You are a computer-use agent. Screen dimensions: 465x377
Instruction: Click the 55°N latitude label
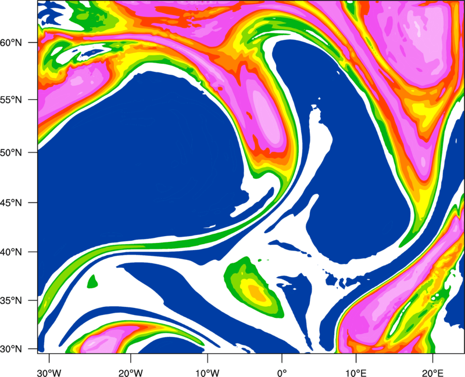pyautogui.click(x=11, y=100)
